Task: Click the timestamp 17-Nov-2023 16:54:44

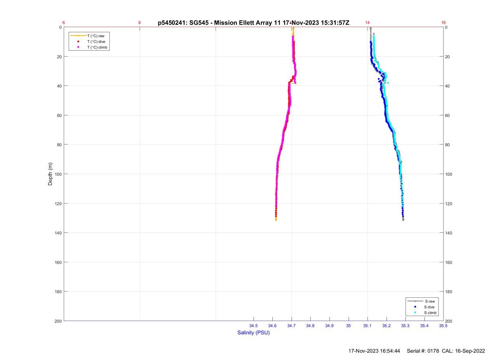Action: pyautogui.click(x=374, y=351)
